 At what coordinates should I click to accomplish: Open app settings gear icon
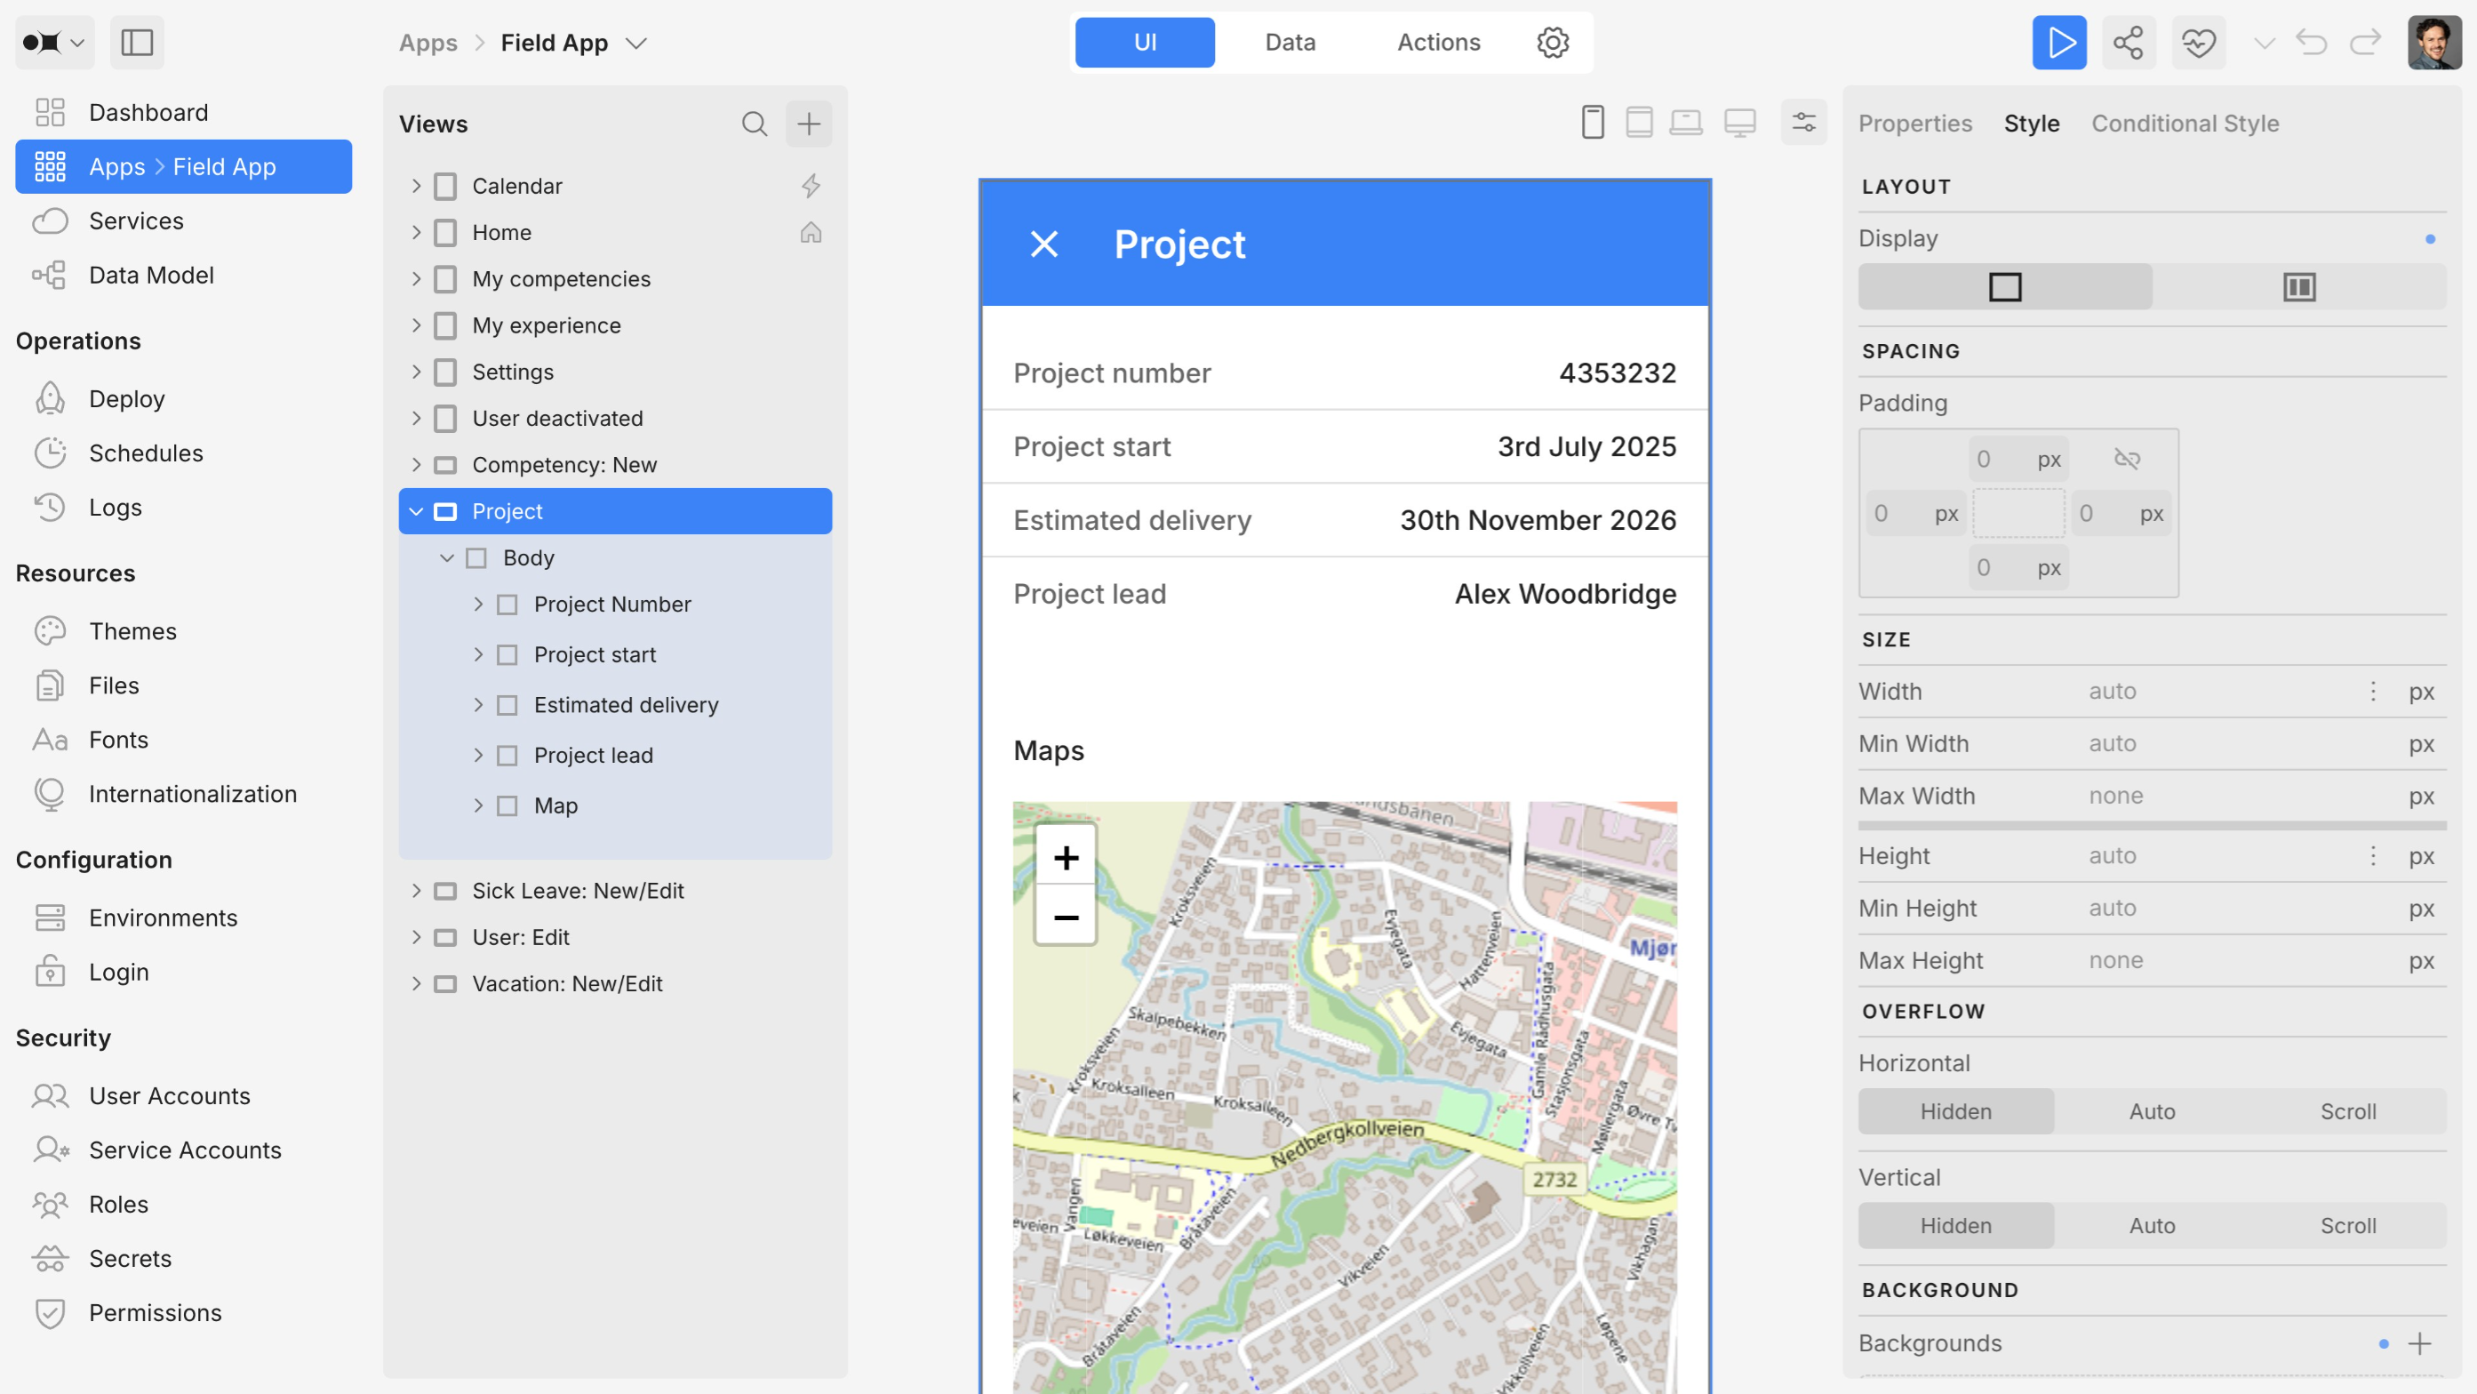1552,43
